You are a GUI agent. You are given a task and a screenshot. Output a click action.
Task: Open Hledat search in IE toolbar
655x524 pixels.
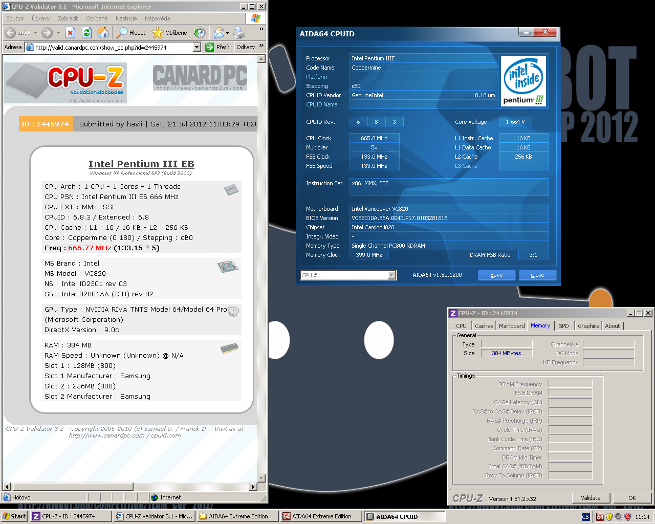[131, 33]
